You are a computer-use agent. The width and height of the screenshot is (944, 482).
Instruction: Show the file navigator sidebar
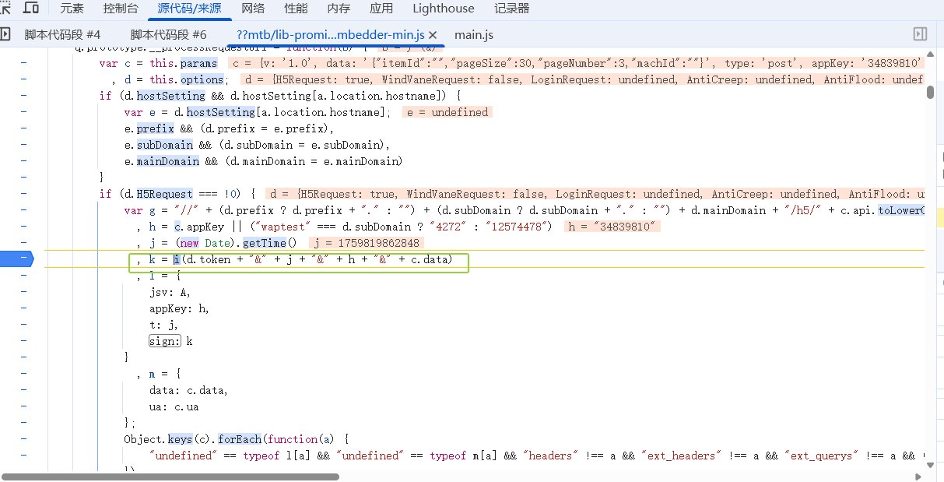[x=5, y=34]
